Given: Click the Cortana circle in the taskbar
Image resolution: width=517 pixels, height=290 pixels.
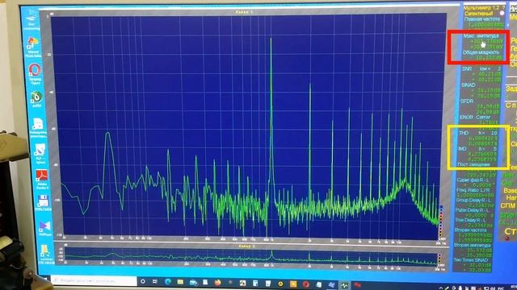Looking at the screenshot, I should tap(143, 281).
